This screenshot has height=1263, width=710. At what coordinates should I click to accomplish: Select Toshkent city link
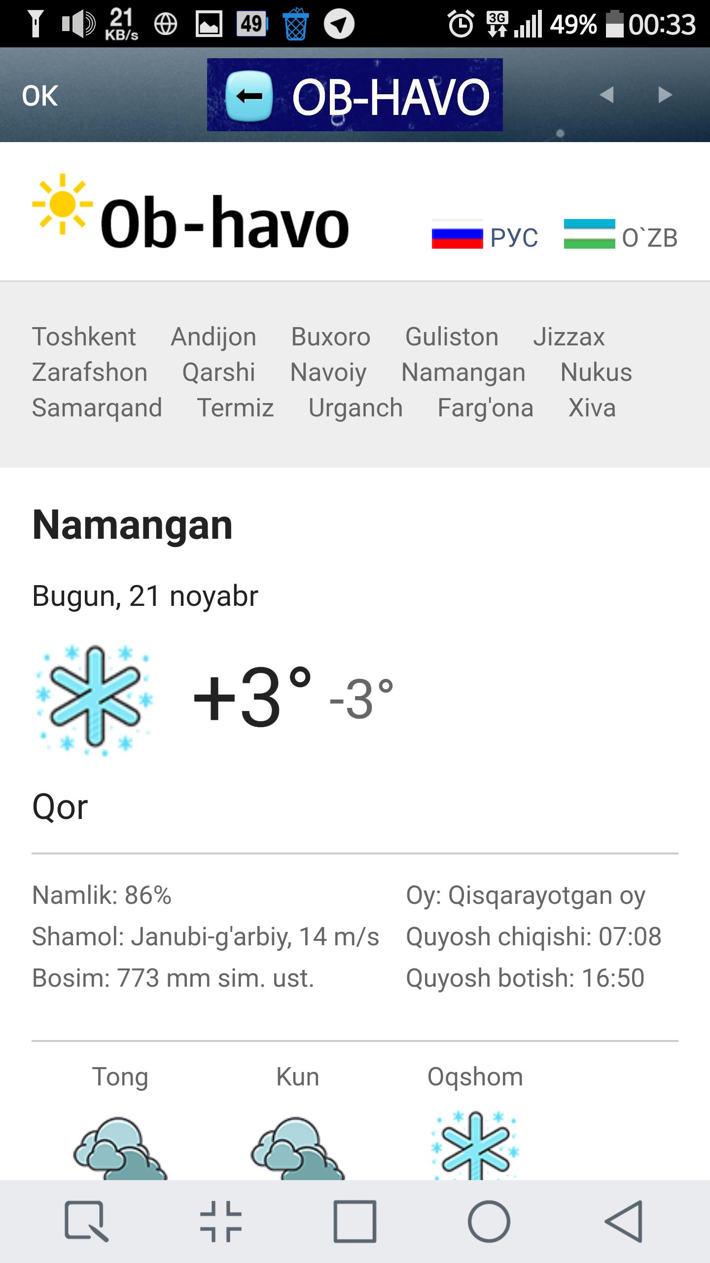pyautogui.click(x=84, y=337)
